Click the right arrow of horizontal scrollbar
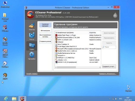Image resolution: width=135 pixels, height=101 pixels. click(x=100, y=67)
